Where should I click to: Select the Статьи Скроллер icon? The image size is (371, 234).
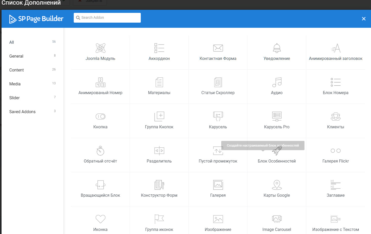(x=218, y=82)
